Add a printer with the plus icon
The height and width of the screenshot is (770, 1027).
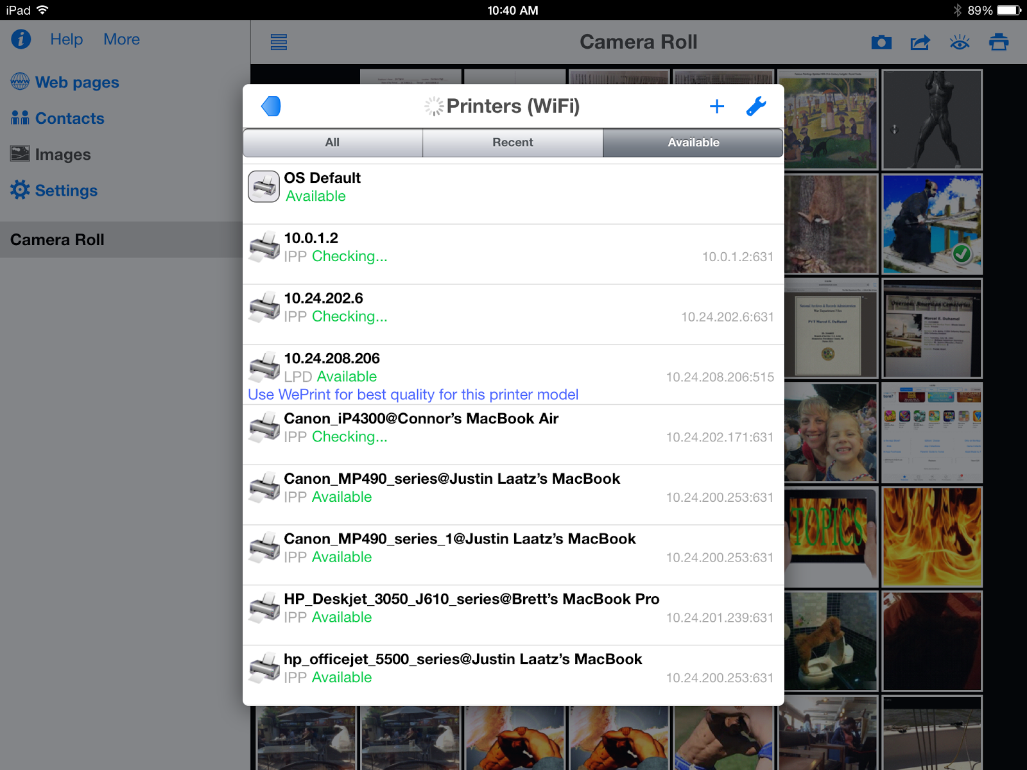(x=717, y=106)
